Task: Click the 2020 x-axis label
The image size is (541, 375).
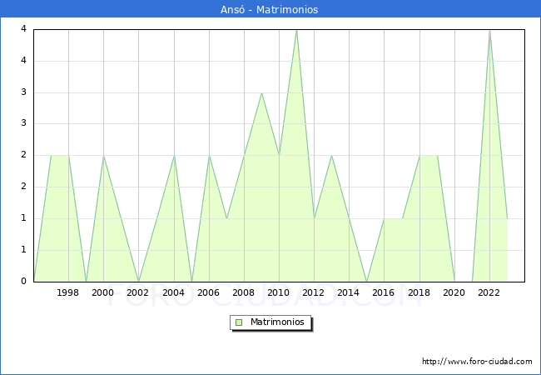Action: coord(454,292)
